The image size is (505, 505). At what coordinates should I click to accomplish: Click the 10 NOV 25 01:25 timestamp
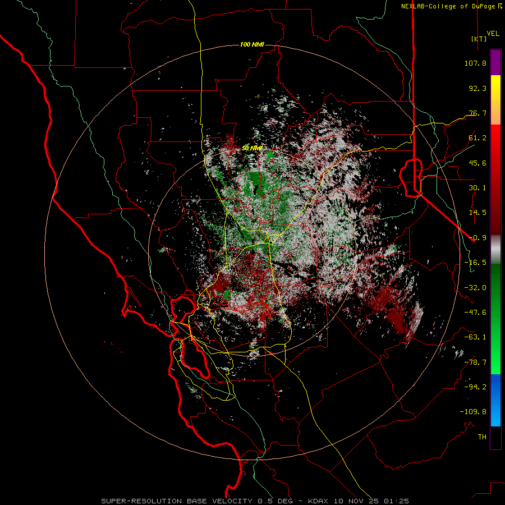(x=371, y=501)
